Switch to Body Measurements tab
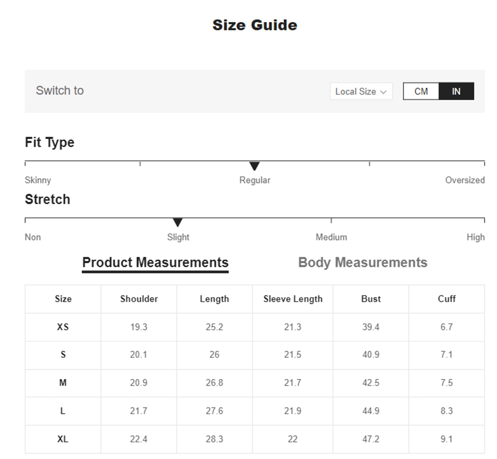497x459 pixels. [363, 262]
